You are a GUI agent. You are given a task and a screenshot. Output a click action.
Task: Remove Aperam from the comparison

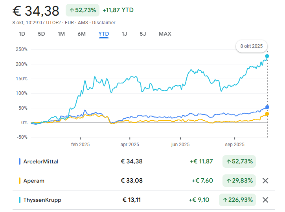click(x=265, y=181)
